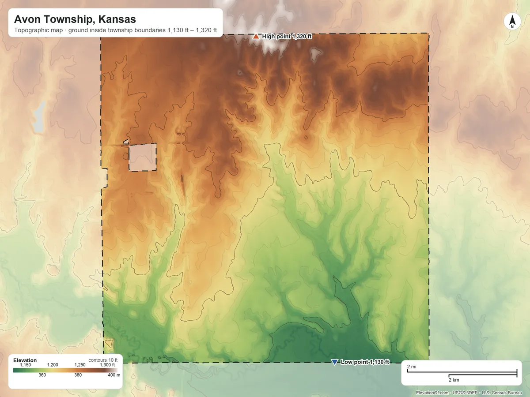Click the '2 mi' scale bar label
Image resolution: width=530 pixels, height=397 pixels.
(411, 367)
